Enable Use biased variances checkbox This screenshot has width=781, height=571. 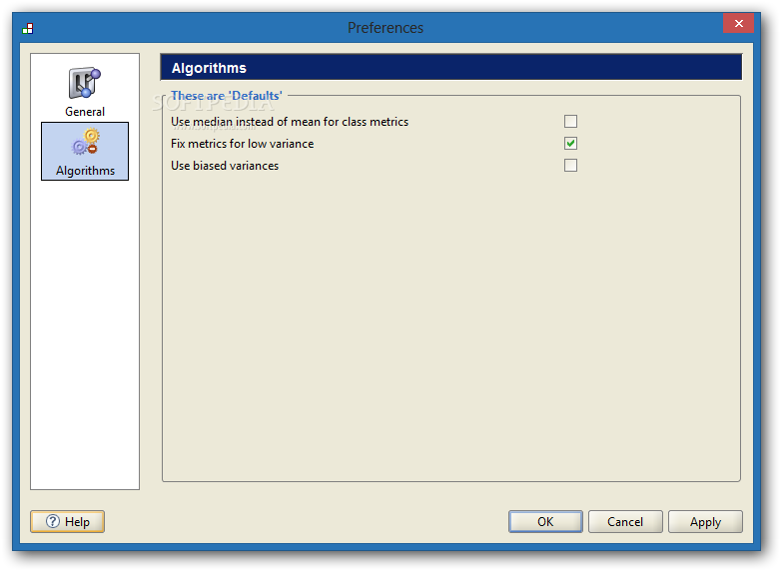click(x=570, y=166)
